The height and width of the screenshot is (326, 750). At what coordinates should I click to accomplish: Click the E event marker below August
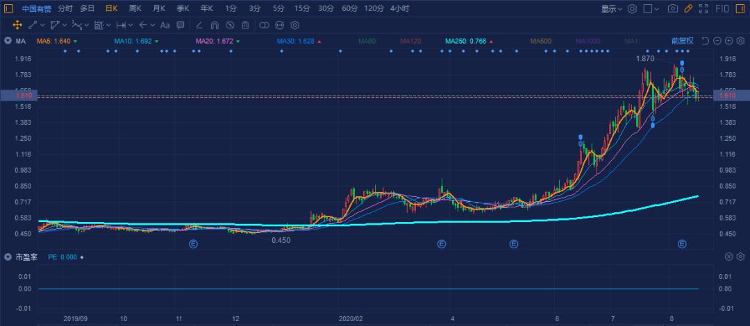(x=682, y=244)
